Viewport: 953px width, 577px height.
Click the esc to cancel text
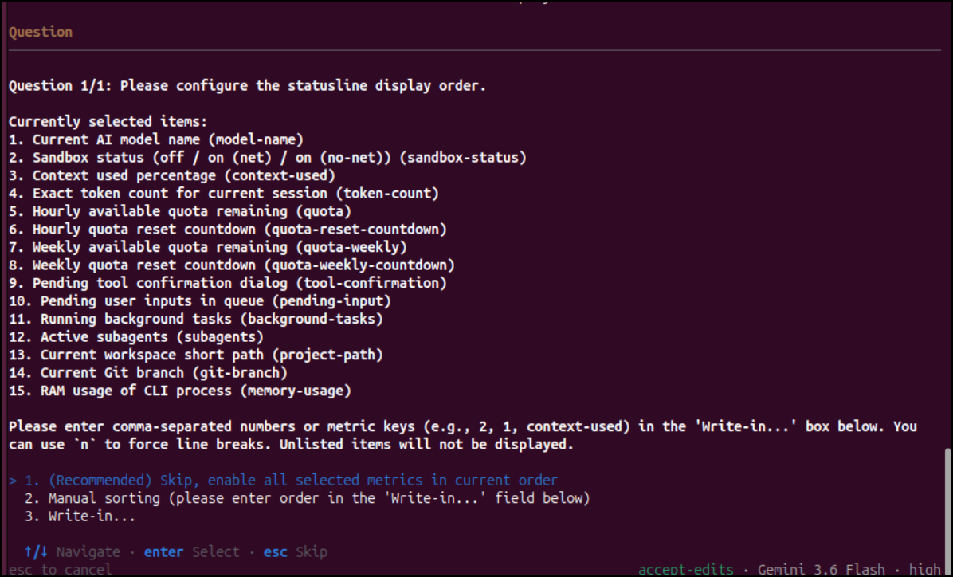point(61,570)
